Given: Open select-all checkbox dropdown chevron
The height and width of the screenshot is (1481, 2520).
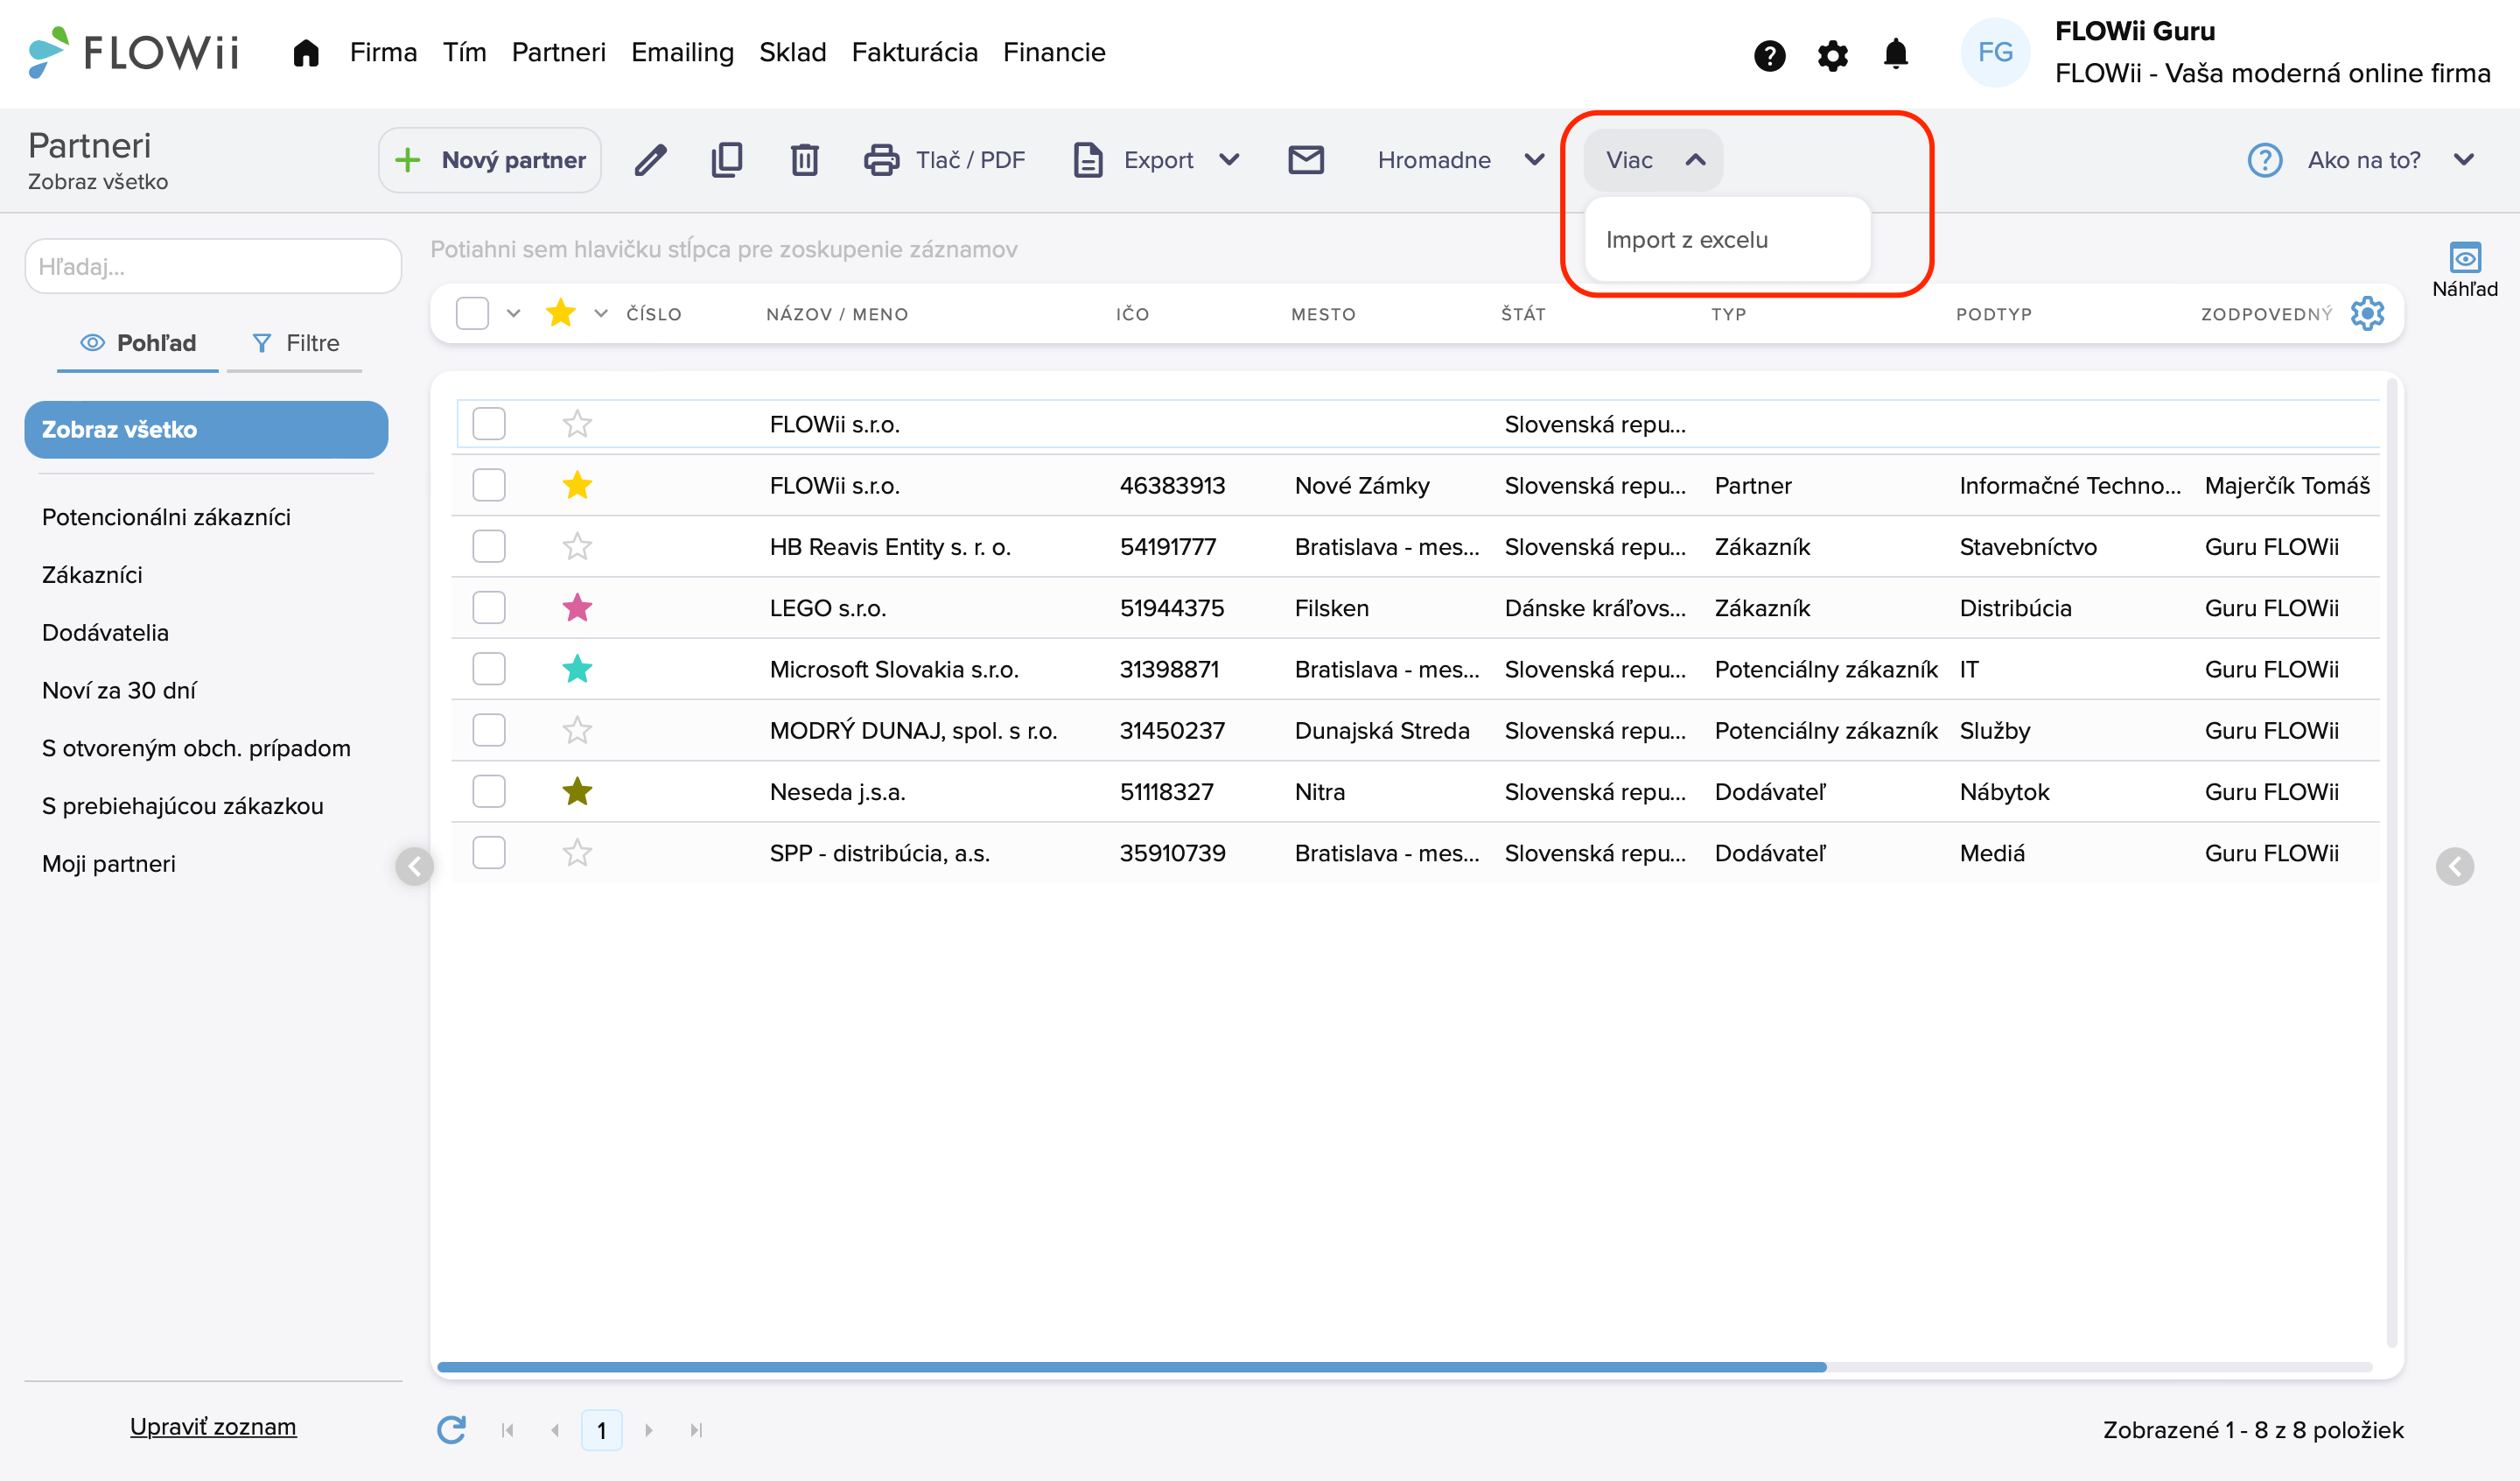Looking at the screenshot, I should pos(513,313).
